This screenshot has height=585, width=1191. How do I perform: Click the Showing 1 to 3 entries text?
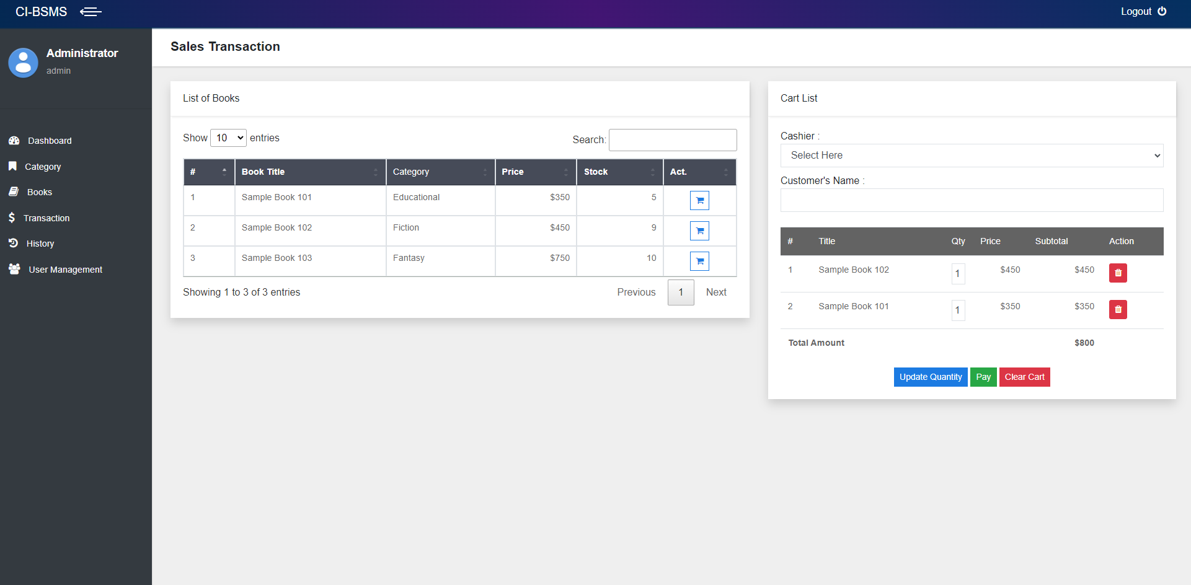[x=241, y=292]
